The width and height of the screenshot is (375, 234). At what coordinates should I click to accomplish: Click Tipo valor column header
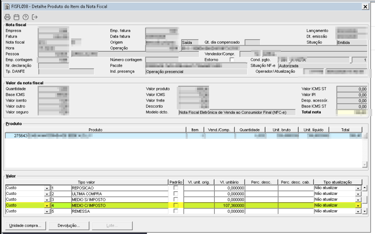point(87,182)
